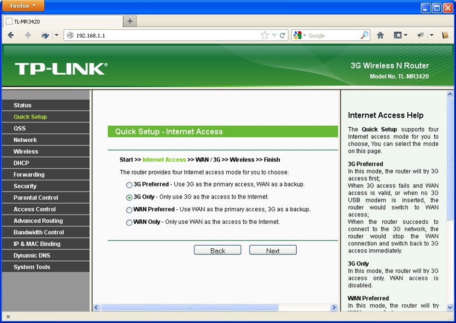456x323 pixels.
Task: Close the Firefox window
Action: pyautogui.click(x=448, y=8)
